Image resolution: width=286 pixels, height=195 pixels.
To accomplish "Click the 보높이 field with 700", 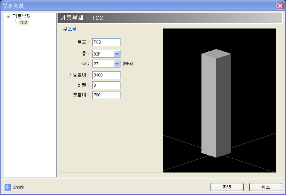I will 106,95.
